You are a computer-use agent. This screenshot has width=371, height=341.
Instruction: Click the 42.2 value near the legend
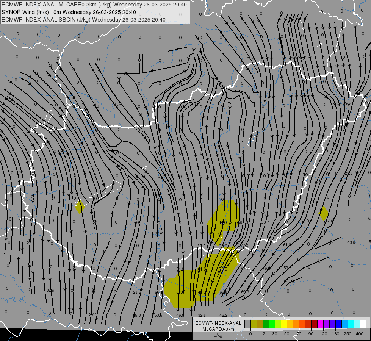tap(224, 315)
